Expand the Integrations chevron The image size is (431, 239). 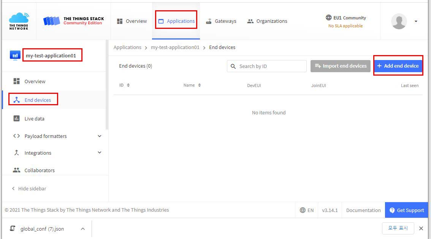pos(100,152)
